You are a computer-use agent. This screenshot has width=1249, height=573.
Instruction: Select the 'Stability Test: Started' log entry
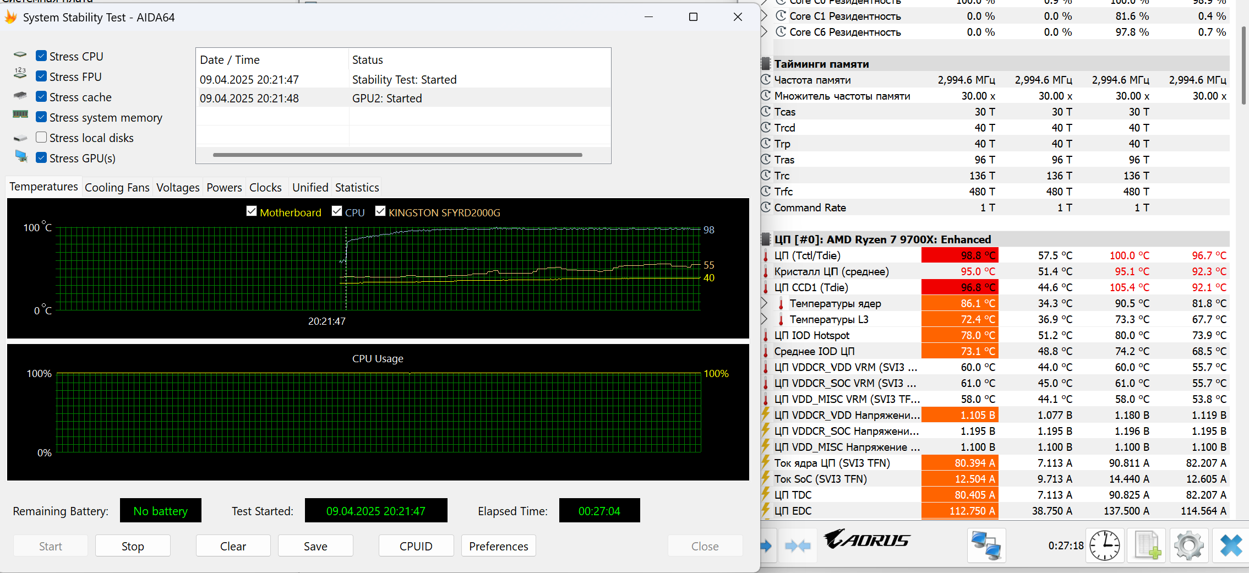coord(403,79)
